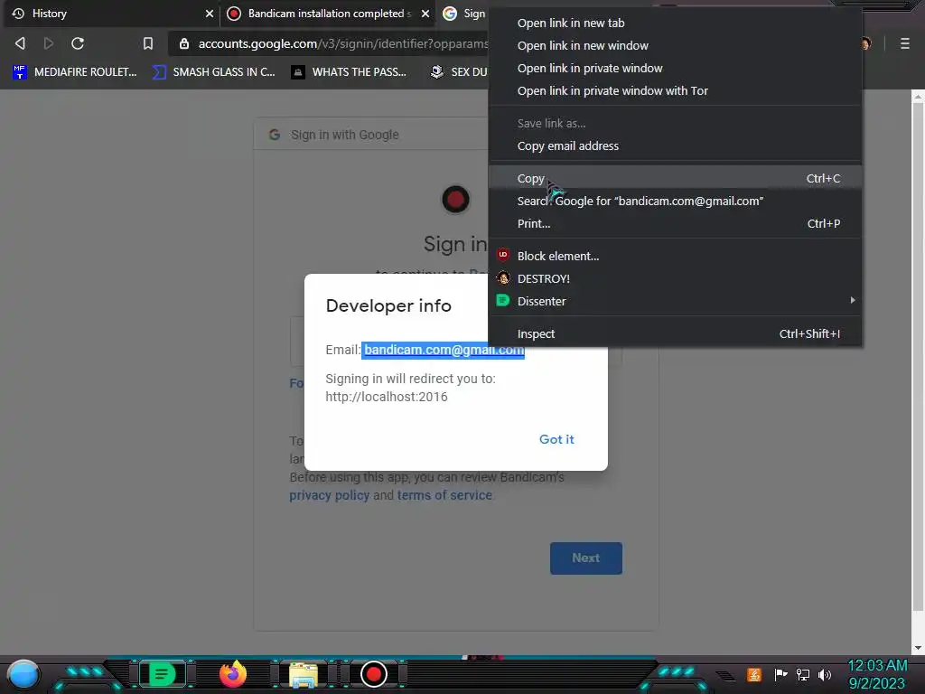Click the green Dissenter icon
The width and height of the screenshot is (925, 694).
[502, 300]
